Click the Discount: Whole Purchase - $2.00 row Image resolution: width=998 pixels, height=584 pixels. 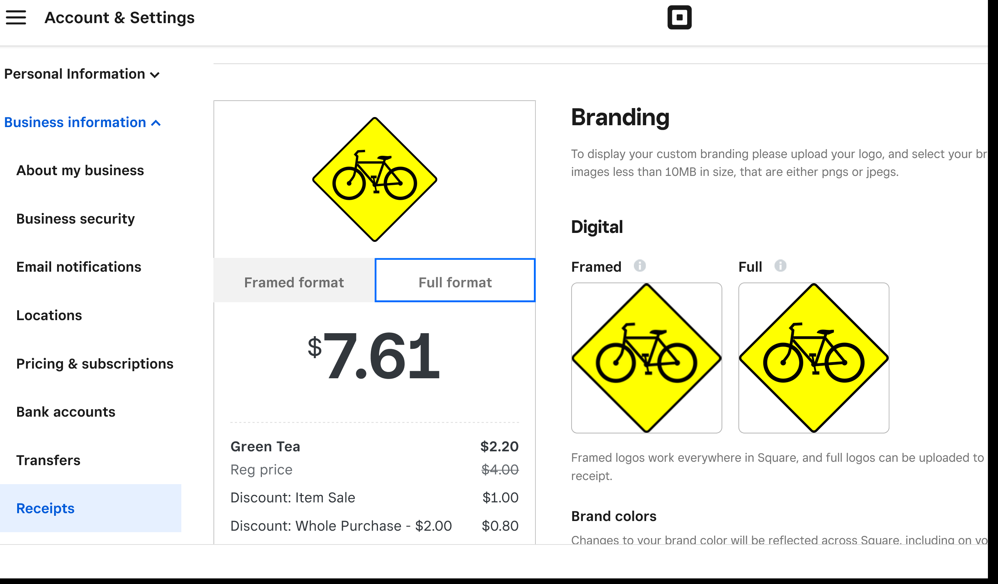click(x=374, y=525)
